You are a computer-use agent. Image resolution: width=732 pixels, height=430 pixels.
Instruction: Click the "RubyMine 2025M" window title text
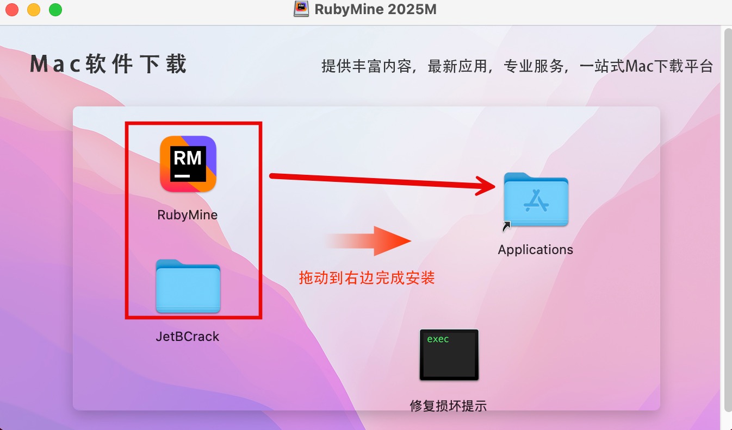[375, 9]
